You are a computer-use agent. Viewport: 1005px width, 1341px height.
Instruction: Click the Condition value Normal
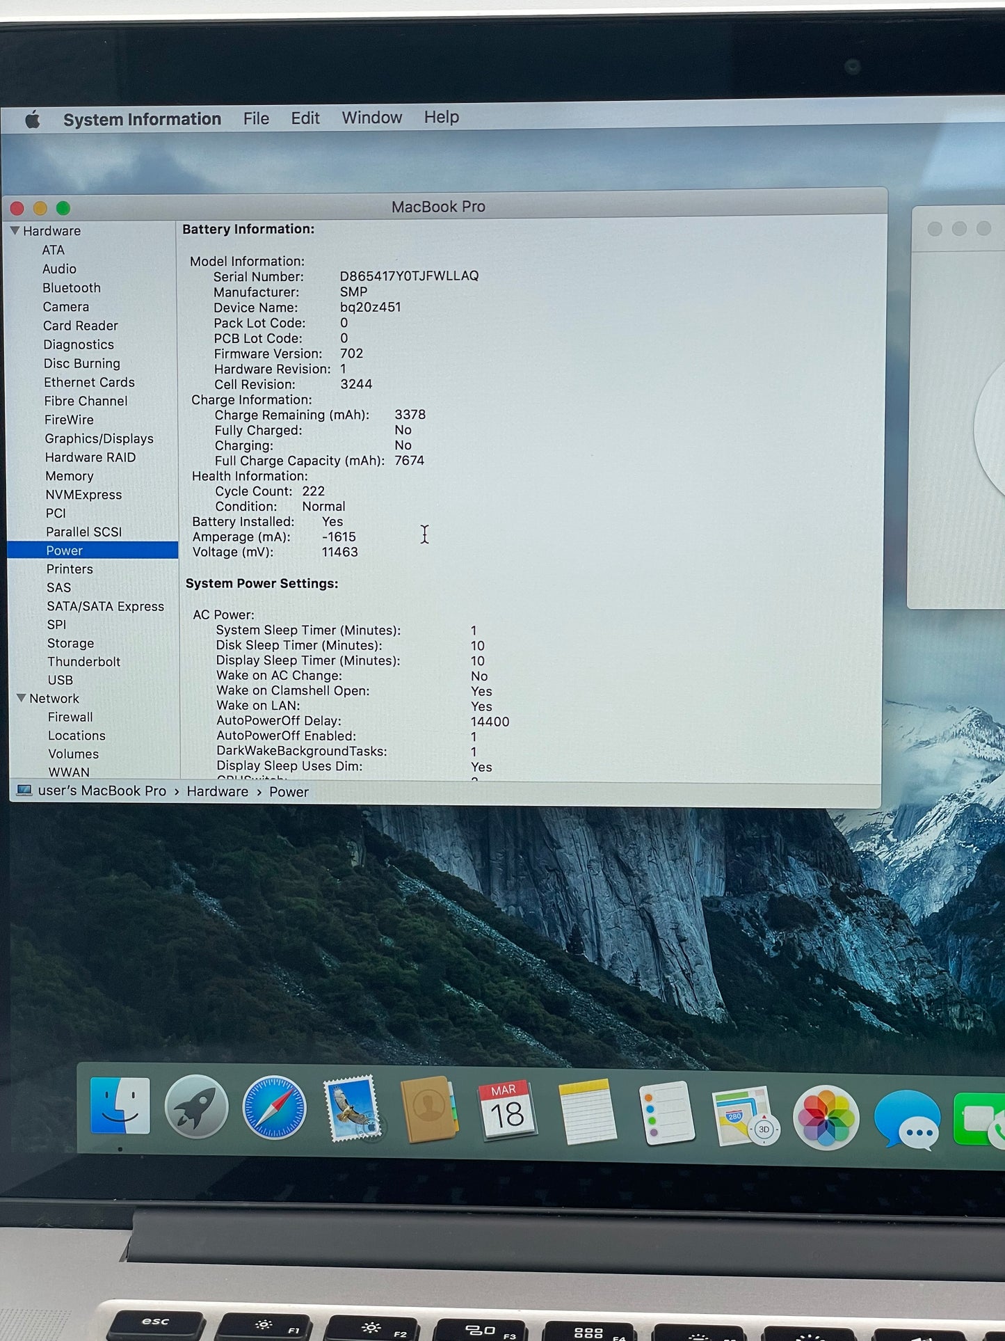pyautogui.click(x=323, y=506)
